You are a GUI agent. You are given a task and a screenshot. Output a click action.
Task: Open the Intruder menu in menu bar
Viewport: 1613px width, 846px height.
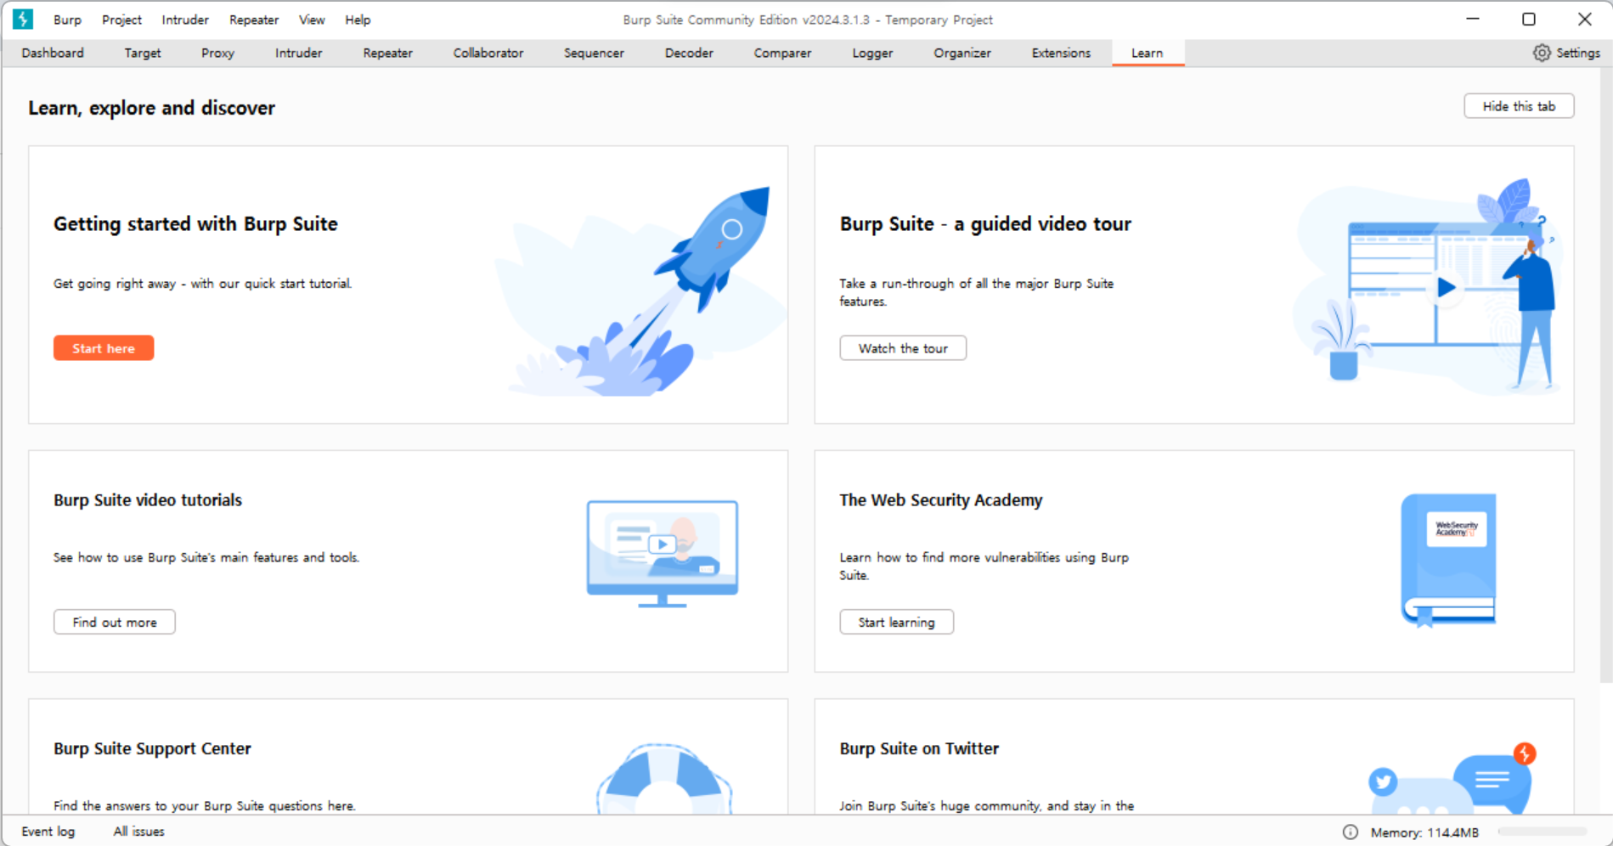(x=185, y=20)
